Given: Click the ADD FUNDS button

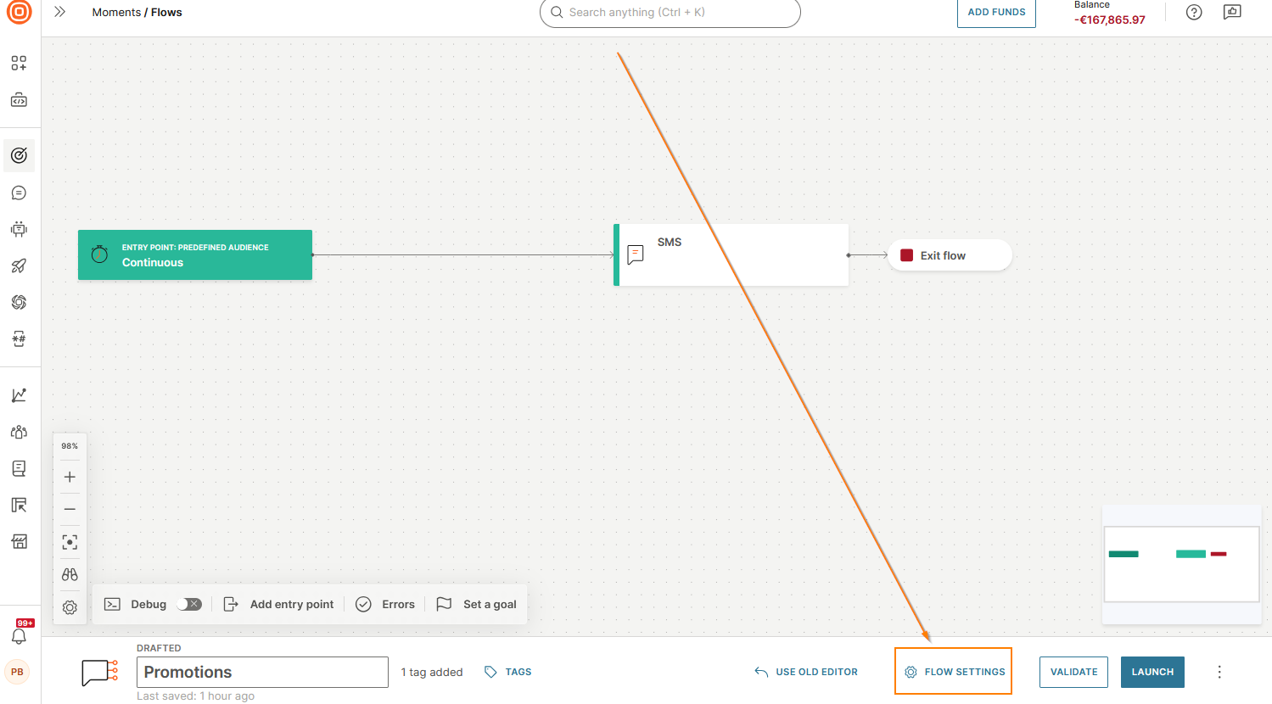Looking at the screenshot, I should [996, 12].
